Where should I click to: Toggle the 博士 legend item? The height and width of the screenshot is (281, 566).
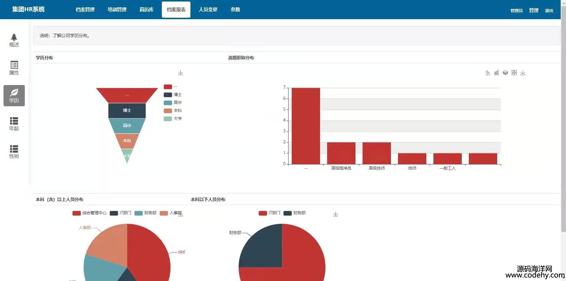point(173,95)
